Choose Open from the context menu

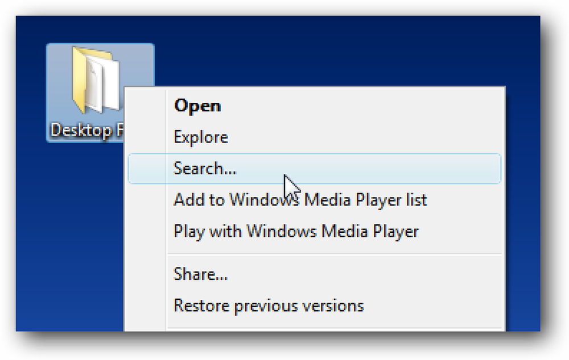point(315,106)
